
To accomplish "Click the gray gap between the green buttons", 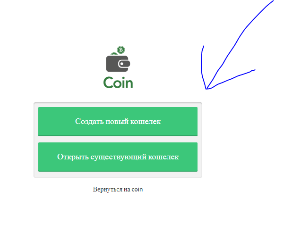I will point(118,139).
